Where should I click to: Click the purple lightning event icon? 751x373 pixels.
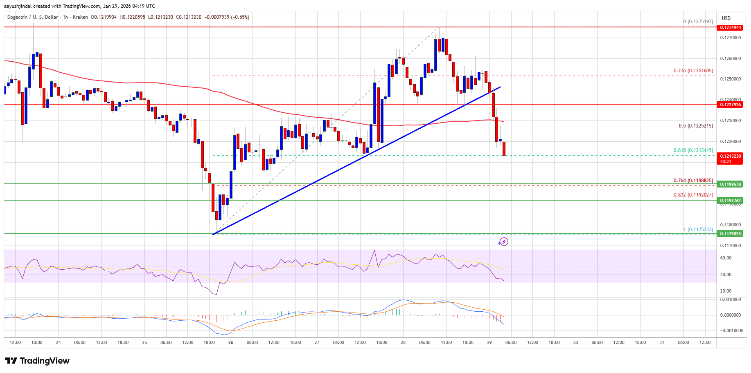(503, 242)
